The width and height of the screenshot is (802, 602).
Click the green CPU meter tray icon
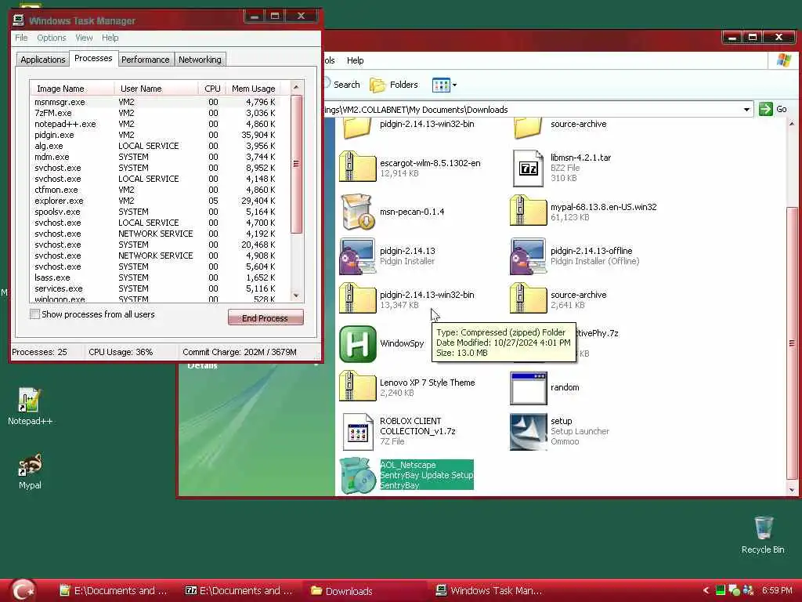pos(721,590)
